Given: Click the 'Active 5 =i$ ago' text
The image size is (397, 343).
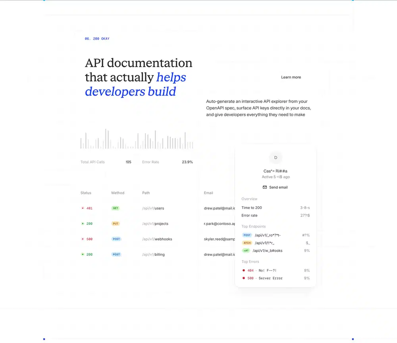Looking at the screenshot, I should click(276, 177).
